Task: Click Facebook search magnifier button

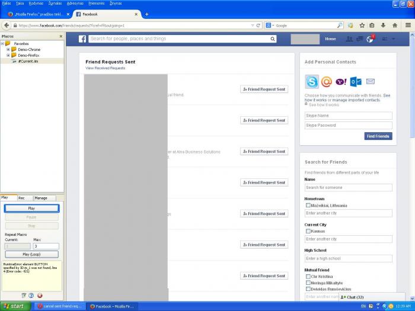Action: pos(273,39)
